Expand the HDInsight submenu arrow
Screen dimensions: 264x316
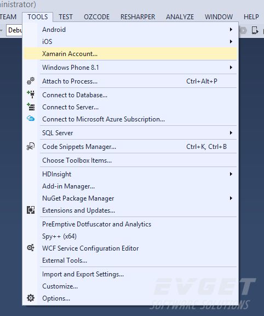point(231,174)
